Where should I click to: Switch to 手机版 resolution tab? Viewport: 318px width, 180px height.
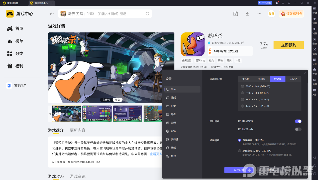(x=262, y=79)
